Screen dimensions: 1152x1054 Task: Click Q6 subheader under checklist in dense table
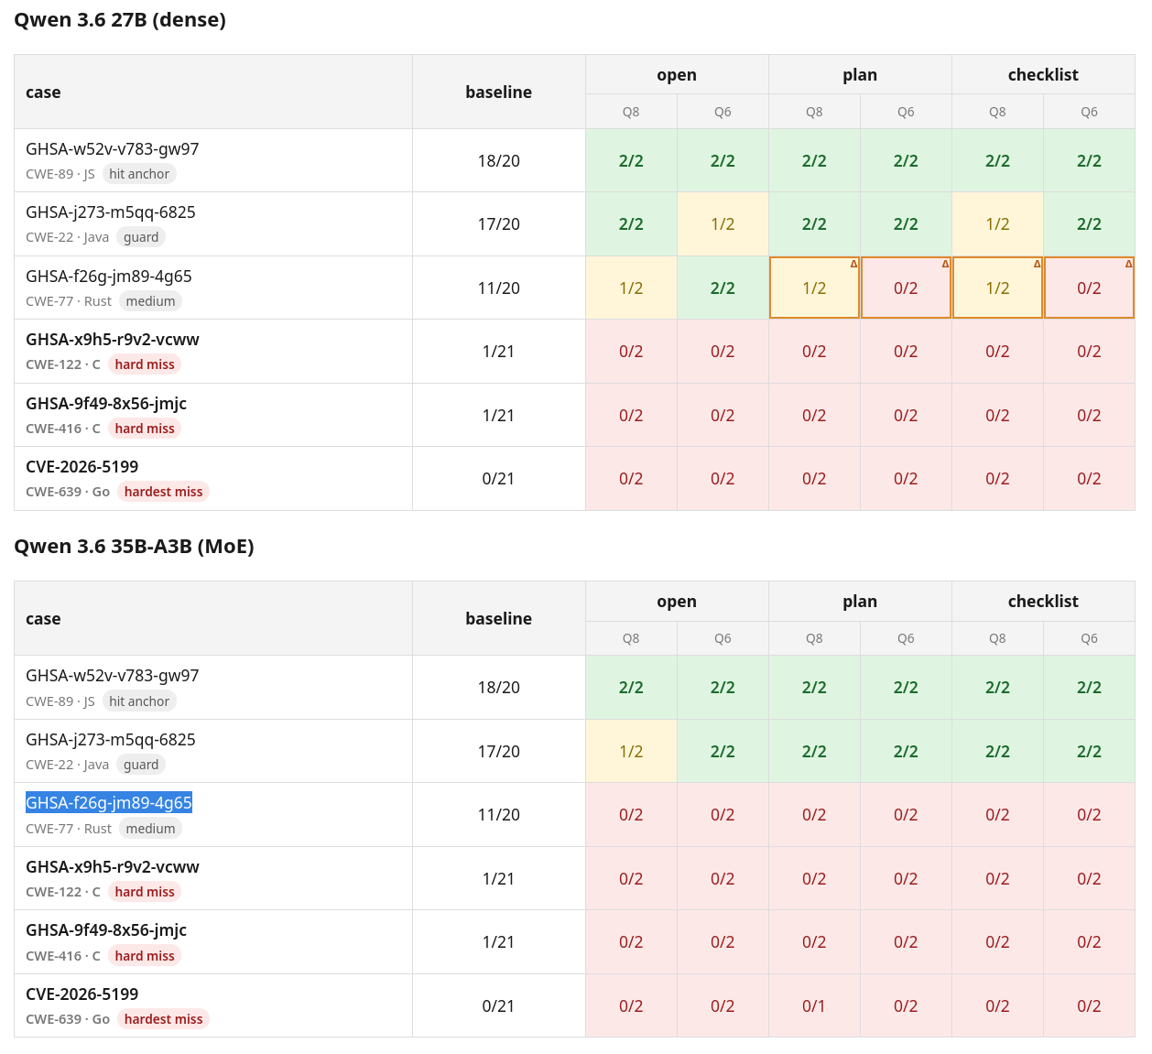[1089, 112]
